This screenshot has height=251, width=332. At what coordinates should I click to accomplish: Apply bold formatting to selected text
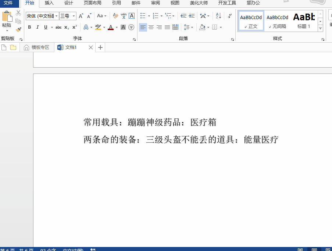pyautogui.click(x=29, y=27)
